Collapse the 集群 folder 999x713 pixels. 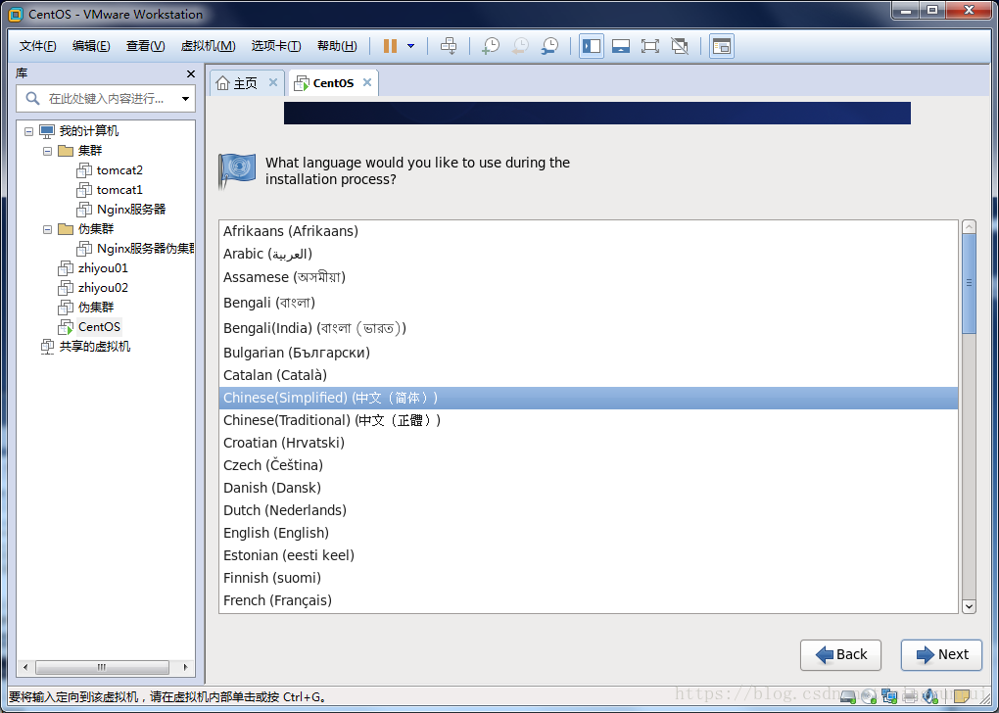[47, 151]
